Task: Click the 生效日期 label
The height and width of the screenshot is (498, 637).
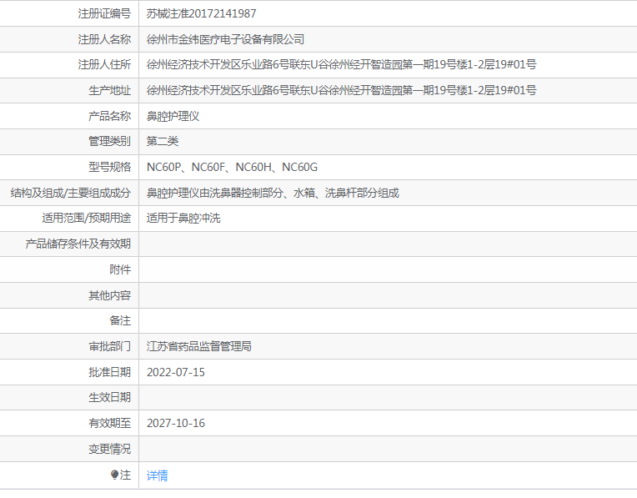Action: point(110,397)
